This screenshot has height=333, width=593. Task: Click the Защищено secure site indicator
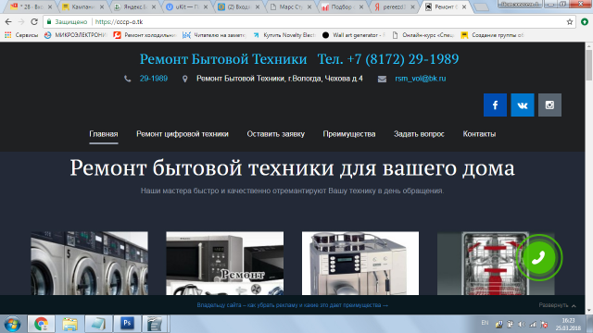tap(67, 22)
